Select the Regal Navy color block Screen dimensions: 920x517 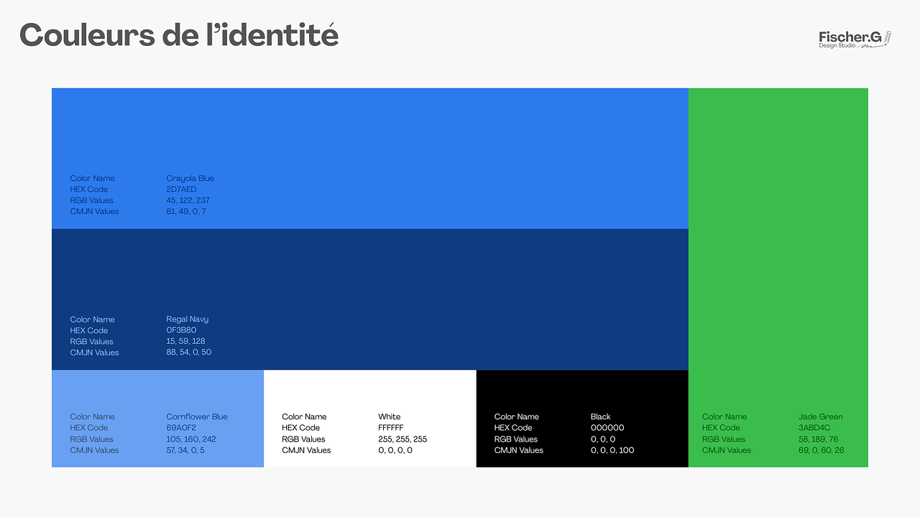click(x=431, y=287)
